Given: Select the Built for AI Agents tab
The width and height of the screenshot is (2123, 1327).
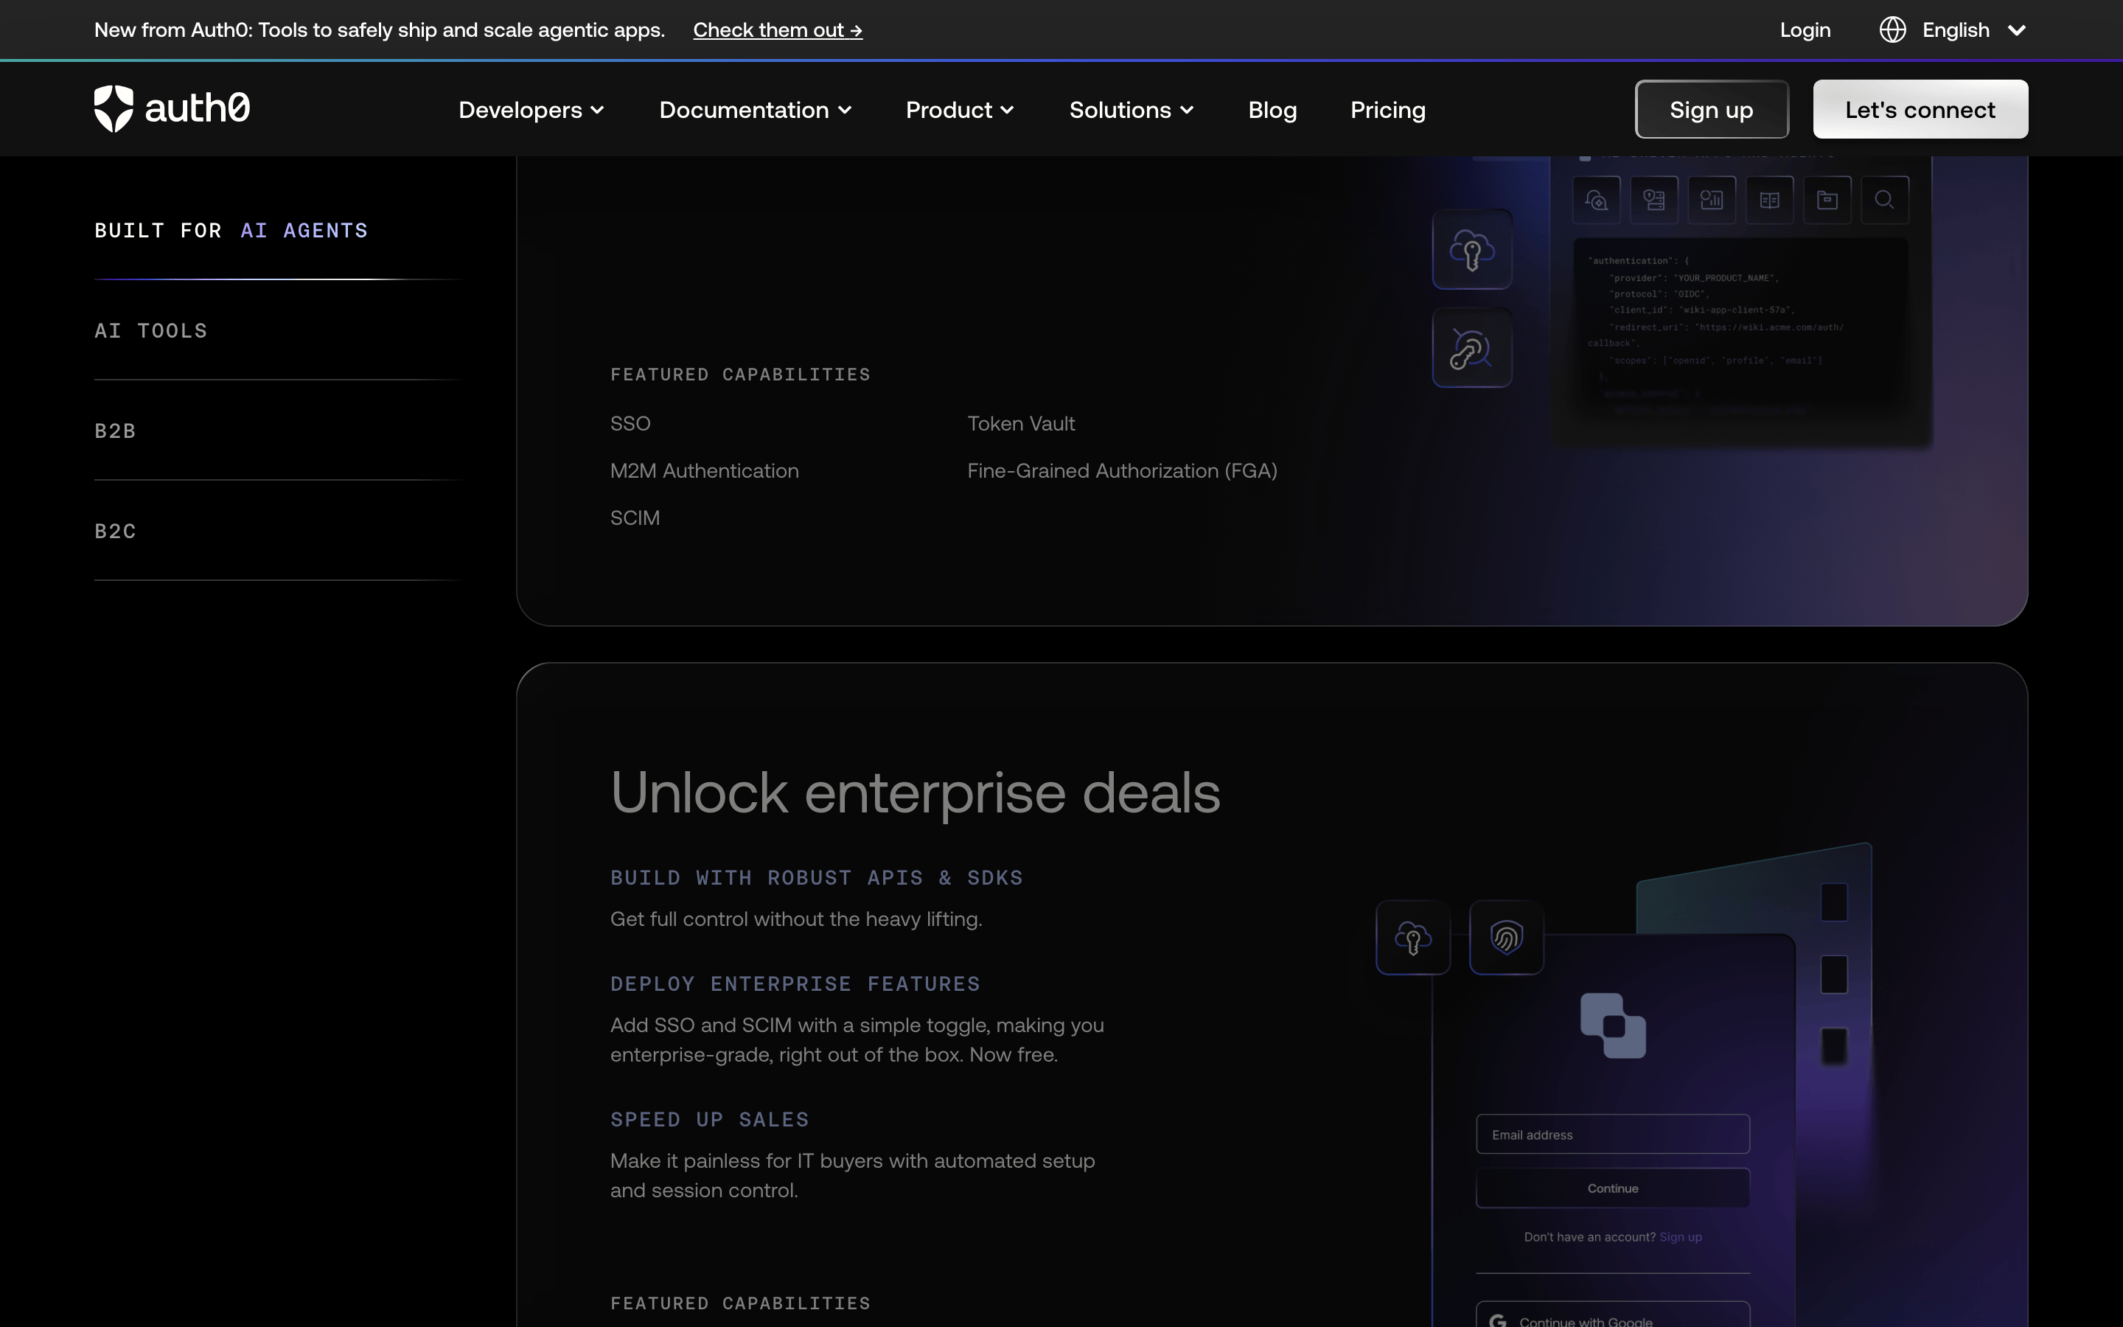Looking at the screenshot, I should click(x=231, y=231).
